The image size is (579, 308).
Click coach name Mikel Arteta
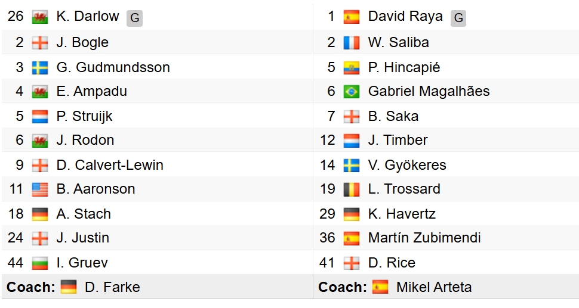tap(433, 287)
